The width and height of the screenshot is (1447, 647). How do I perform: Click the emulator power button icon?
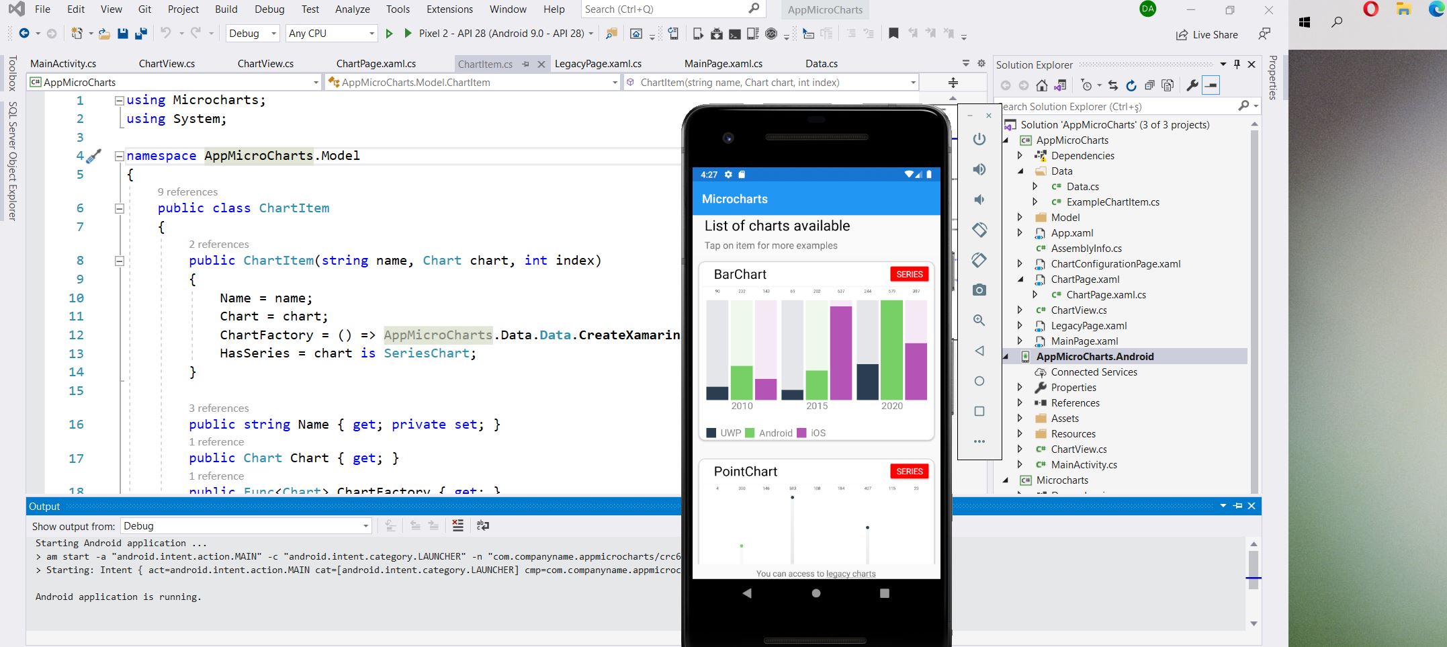(979, 139)
